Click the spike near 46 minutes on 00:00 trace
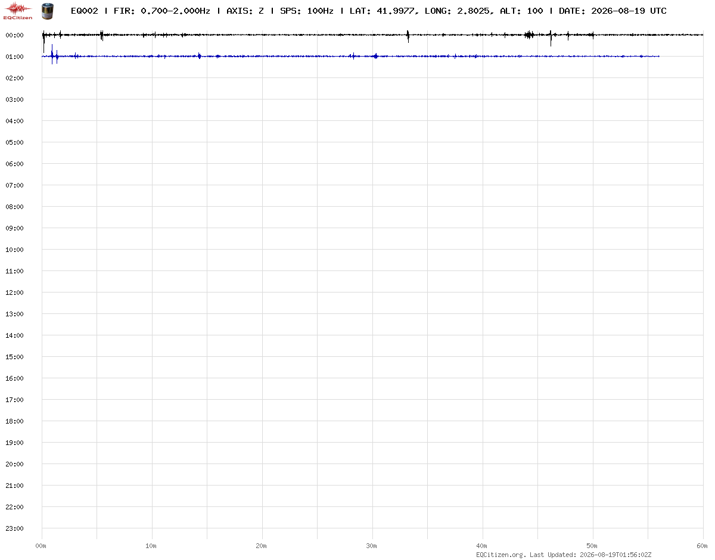This screenshot has height=560, width=715. 551,38
